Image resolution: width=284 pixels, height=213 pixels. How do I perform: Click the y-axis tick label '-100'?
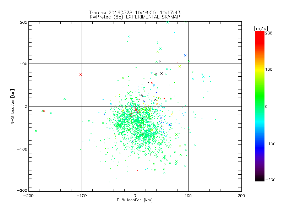[22, 149]
